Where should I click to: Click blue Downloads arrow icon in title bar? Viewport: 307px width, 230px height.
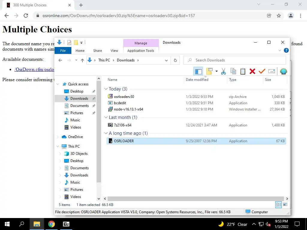[60, 42]
